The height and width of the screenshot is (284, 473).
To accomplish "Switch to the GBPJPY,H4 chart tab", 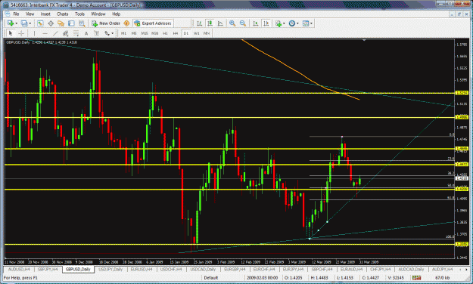I will [48, 269].
